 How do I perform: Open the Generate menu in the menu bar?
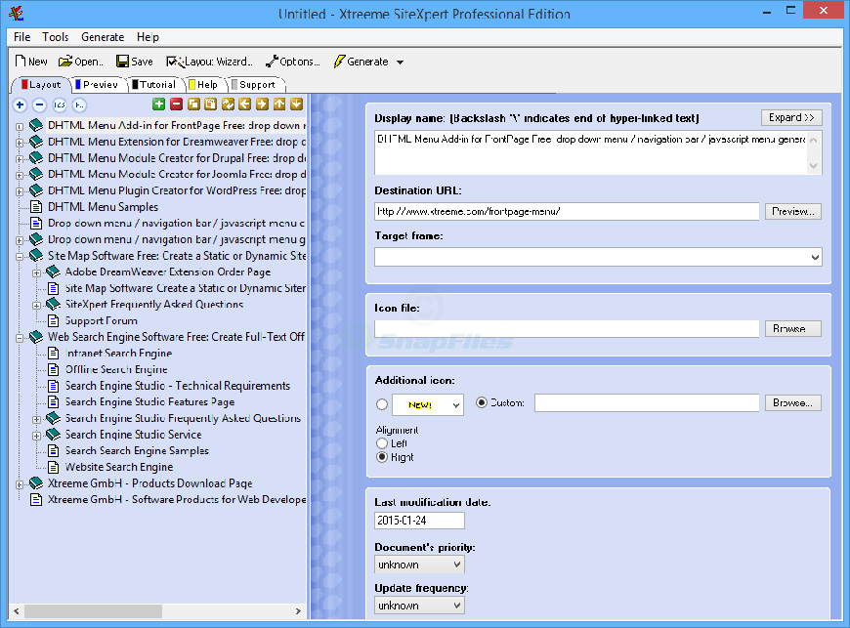(x=103, y=37)
